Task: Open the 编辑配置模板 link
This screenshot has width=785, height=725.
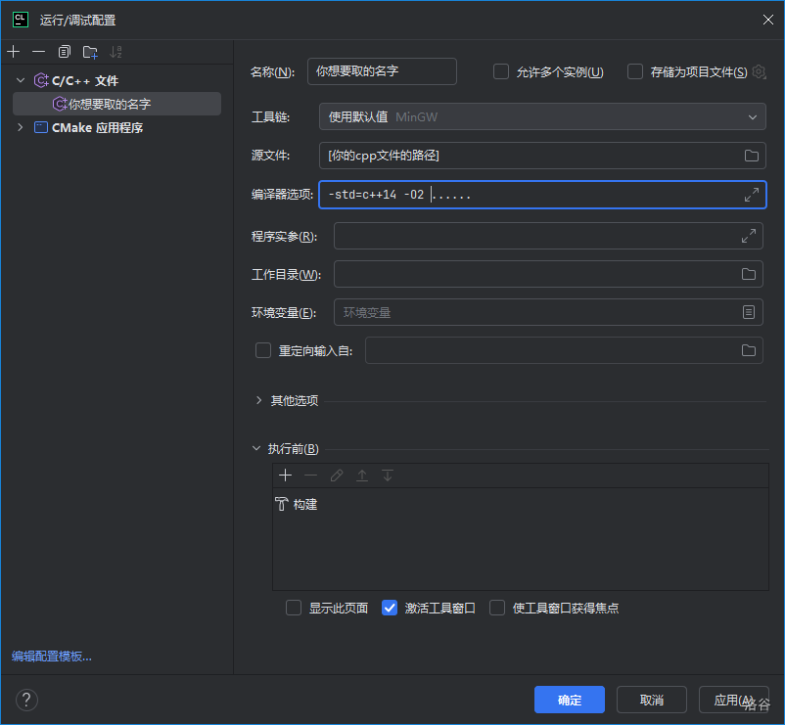Action: click(52, 657)
